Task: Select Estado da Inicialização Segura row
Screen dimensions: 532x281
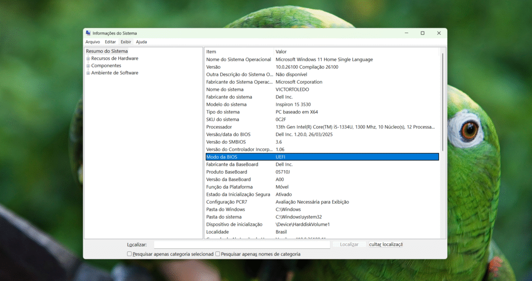Action: pos(322,194)
